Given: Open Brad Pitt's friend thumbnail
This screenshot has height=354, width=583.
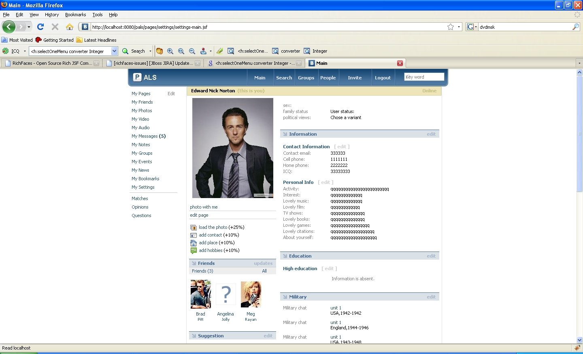Looking at the screenshot, I should tap(200, 294).
